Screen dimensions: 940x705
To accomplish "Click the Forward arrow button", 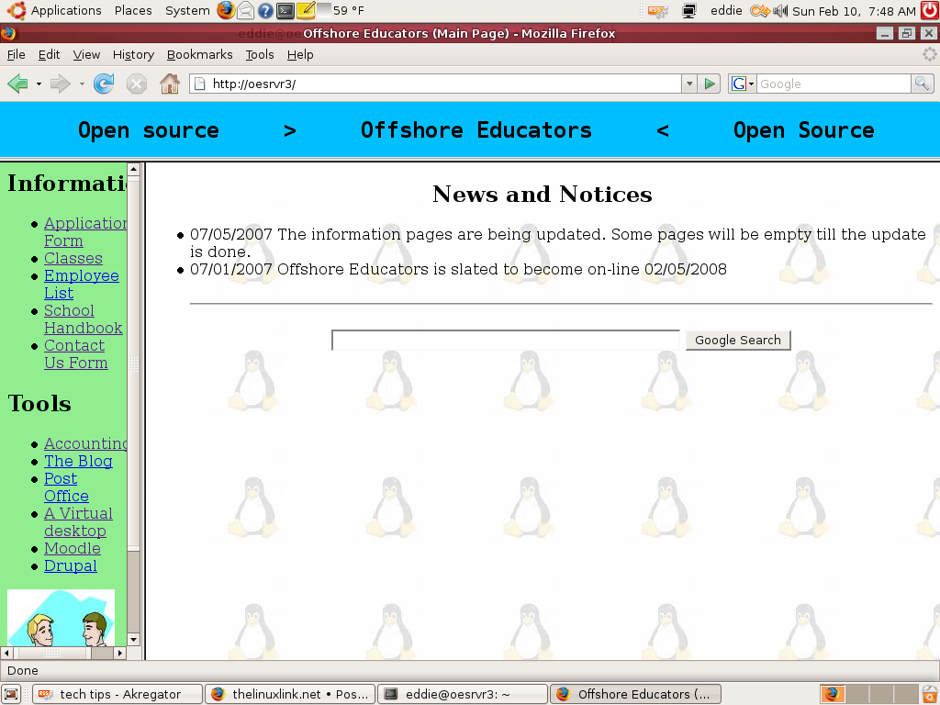I will click(x=60, y=84).
